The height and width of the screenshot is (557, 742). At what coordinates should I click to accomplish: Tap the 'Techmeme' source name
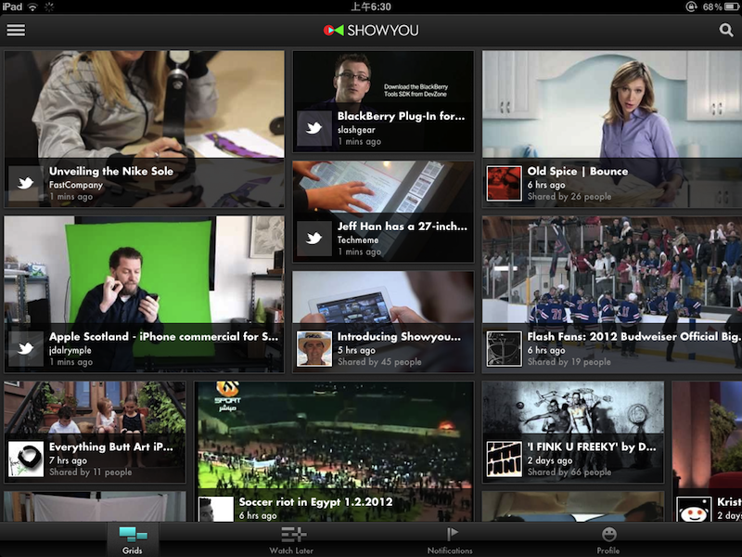click(x=358, y=240)
